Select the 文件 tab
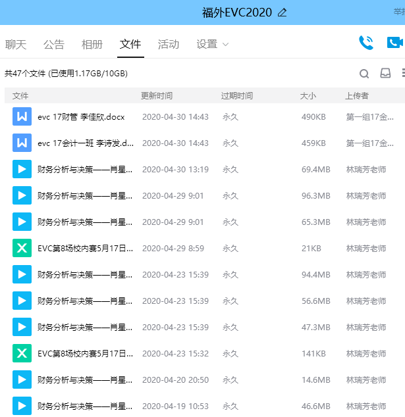 point(130,45)
